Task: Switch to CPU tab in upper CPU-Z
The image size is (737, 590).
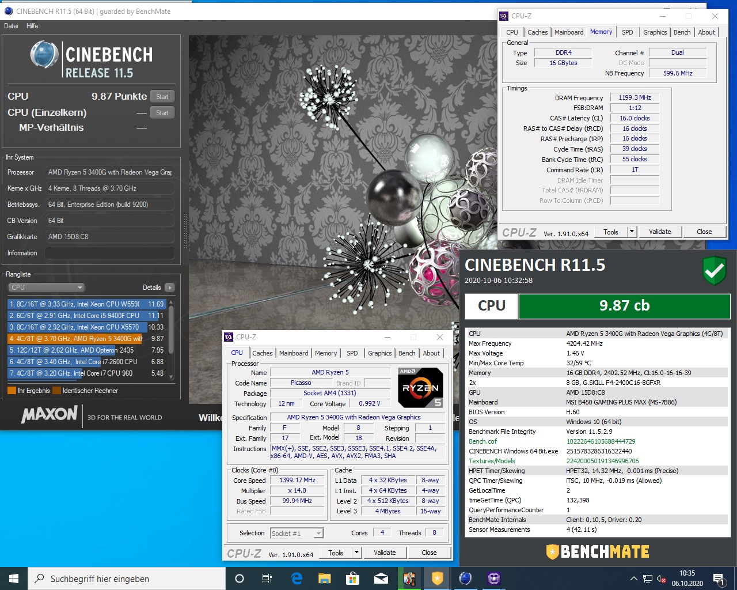Action: 512,32
